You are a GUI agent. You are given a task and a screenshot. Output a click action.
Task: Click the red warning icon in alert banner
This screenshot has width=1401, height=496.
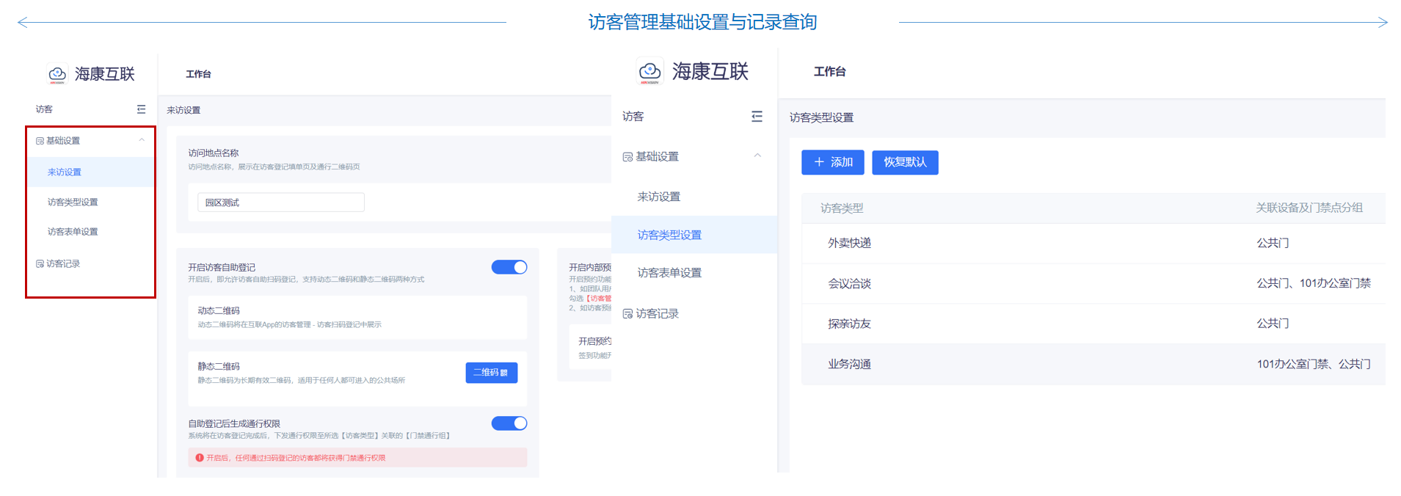tap(199, 458)
